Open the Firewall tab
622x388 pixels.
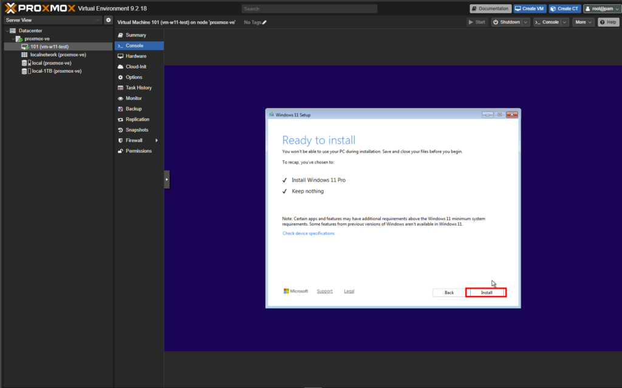139,141
